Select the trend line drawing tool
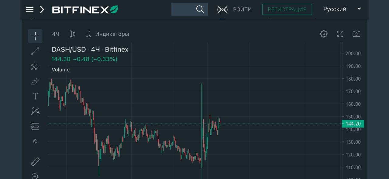 click(x=35, y=51)
